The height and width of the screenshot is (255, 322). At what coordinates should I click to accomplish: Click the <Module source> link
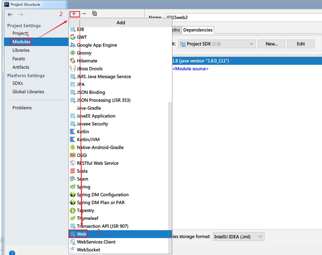190,69
